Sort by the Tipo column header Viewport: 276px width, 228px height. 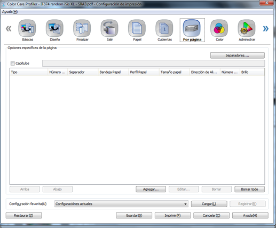[29, 72]
